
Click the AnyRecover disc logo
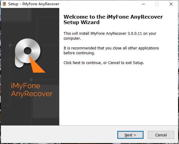pyautogui.click(x=30, y=55)
